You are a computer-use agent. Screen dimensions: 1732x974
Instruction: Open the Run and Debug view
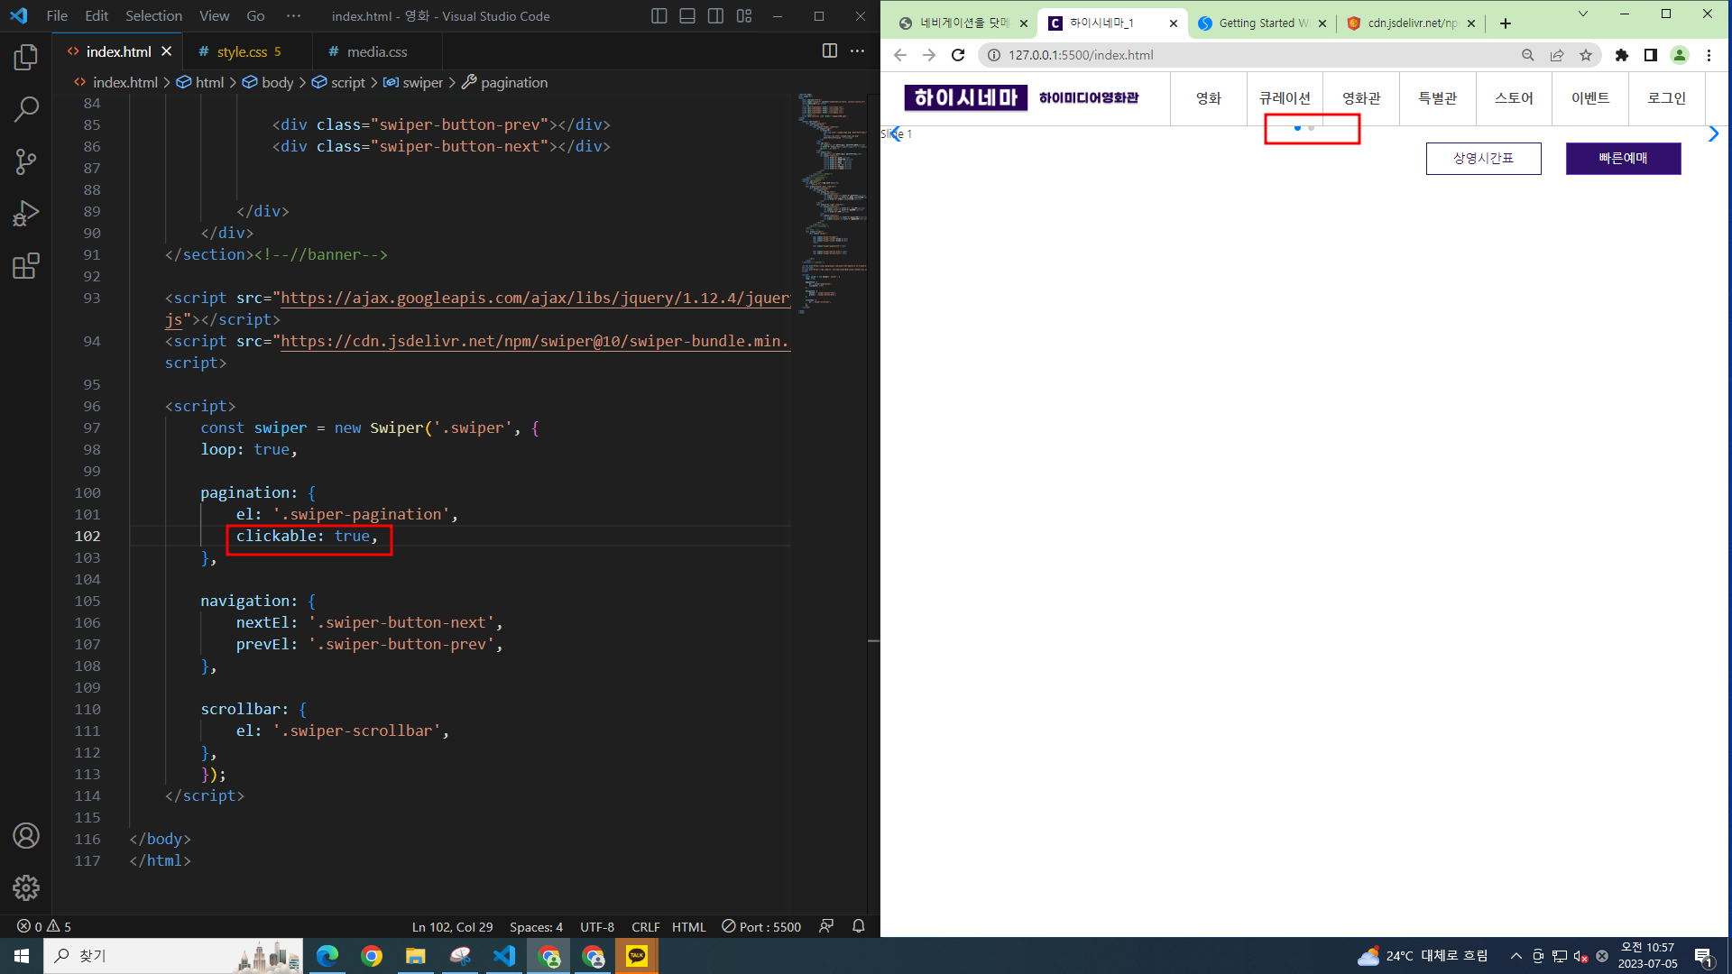click(x=26, y=214)
